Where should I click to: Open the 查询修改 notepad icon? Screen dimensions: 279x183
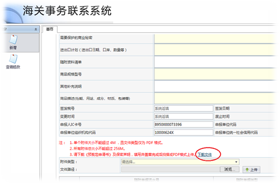click(13, 59)
